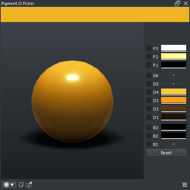Select the black B2 color swatch
Viewport: 190px width, 190px height.
click(x=174, y=136)
